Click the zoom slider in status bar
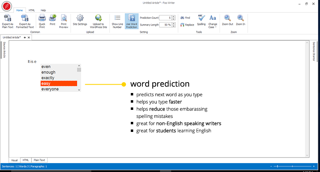 [292, 166]
